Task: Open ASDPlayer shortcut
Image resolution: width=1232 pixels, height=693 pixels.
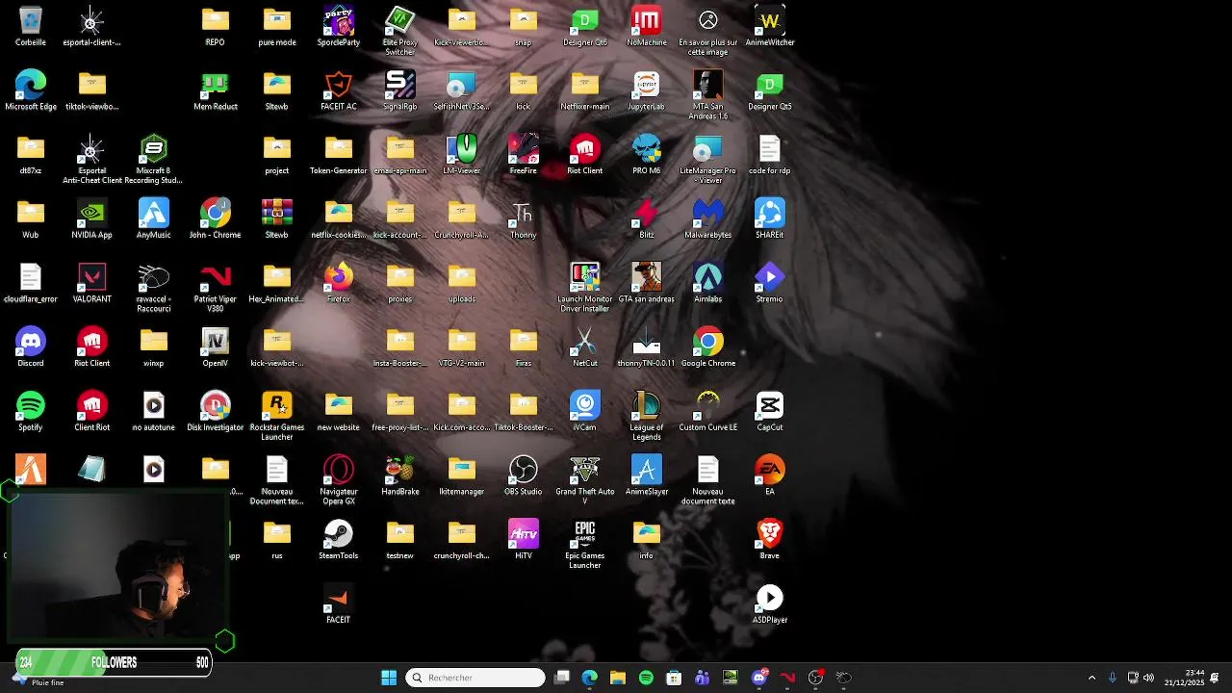Action: coord(770,604)
